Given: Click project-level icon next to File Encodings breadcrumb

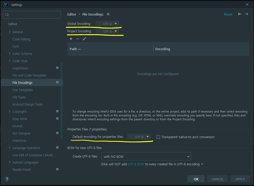Looking at the screenshot, I should pos(108,14).
